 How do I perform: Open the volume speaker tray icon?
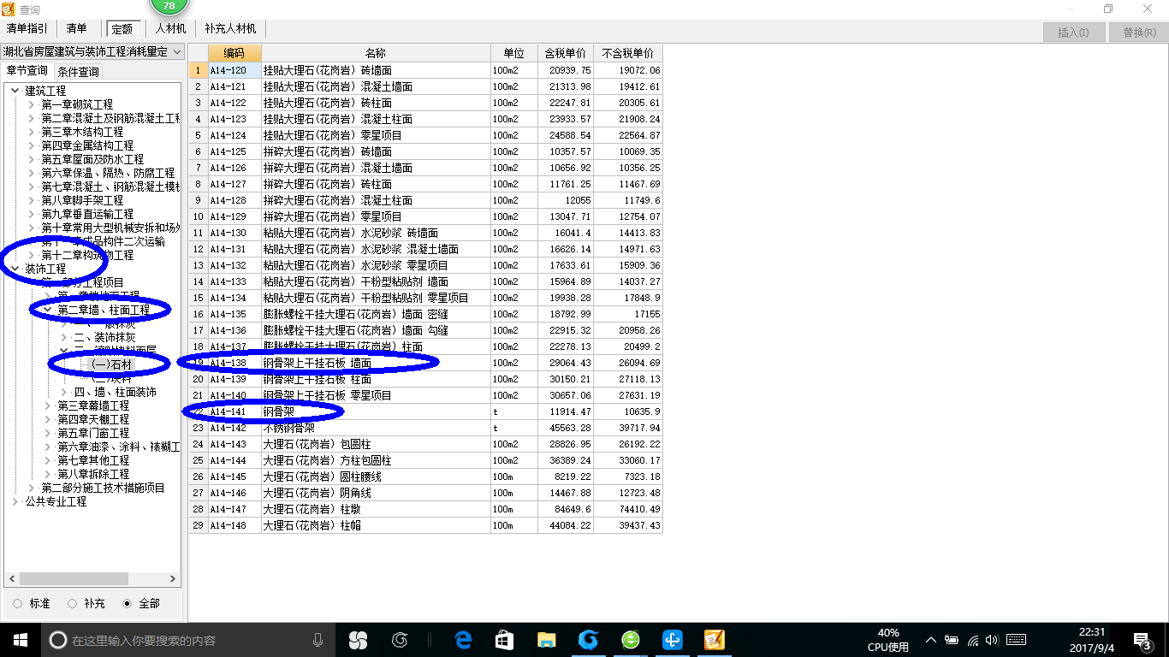tap(992, 640)
